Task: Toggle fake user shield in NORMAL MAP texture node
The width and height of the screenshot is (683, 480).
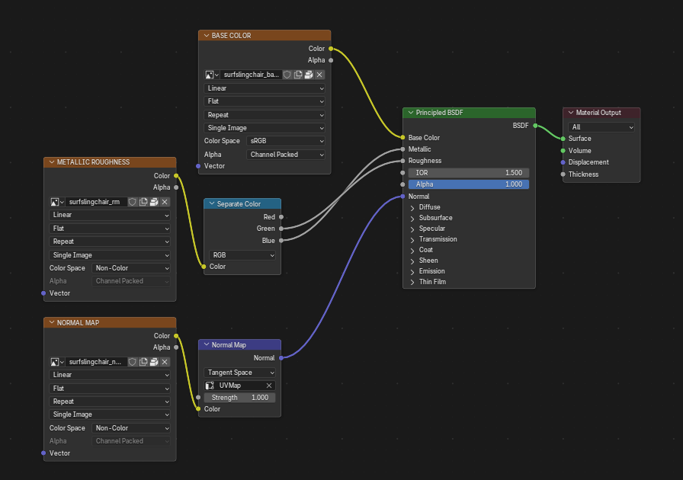Action: click(x=133, y=362)
